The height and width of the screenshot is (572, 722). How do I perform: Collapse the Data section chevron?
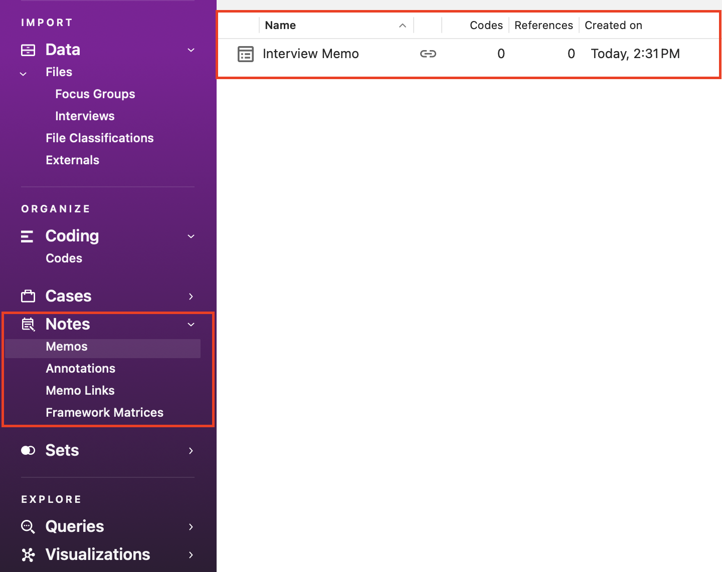click(191, 50)
